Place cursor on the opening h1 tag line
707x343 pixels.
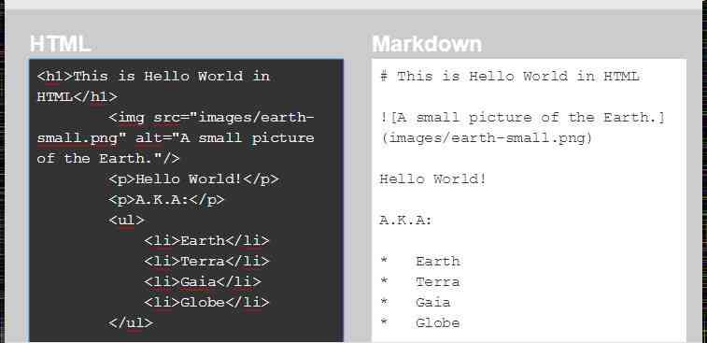point(153,76)
